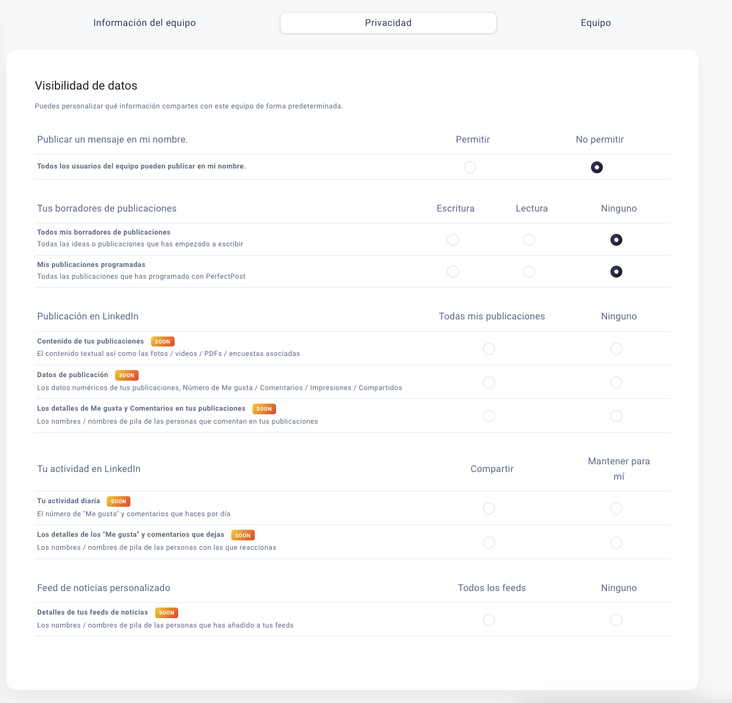Choose Mantener para mí for likes and comments details
This screenshot has width=732, height=703.
coord(616,543)
